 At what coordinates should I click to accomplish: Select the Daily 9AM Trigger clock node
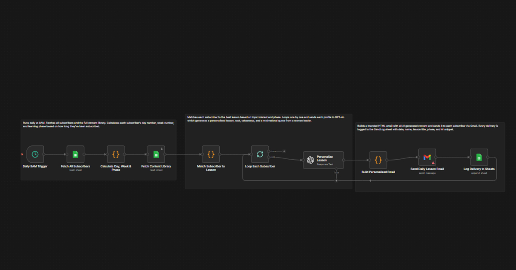[35, 154]
